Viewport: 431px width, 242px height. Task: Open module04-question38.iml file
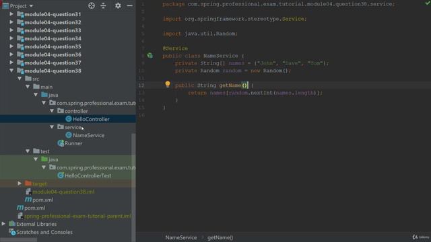[63, 192]
